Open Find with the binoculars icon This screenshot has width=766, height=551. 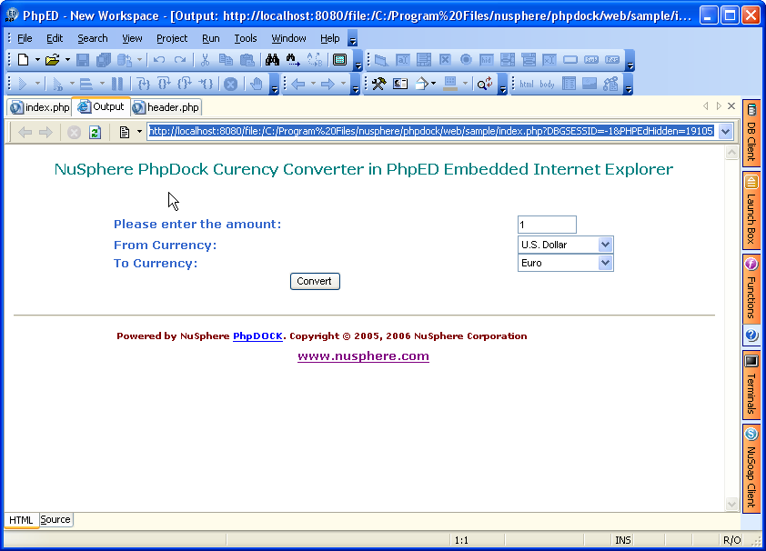273,60
